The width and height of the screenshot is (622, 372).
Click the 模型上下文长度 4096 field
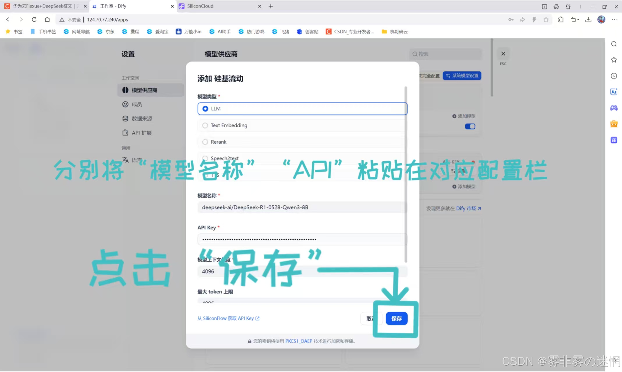point(302,271)
